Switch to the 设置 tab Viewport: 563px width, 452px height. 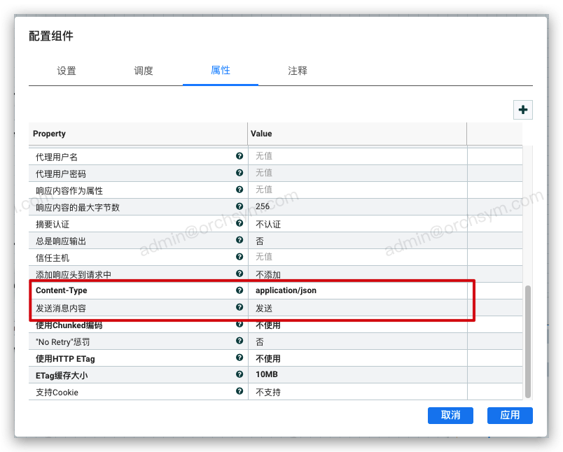[67, 71]
